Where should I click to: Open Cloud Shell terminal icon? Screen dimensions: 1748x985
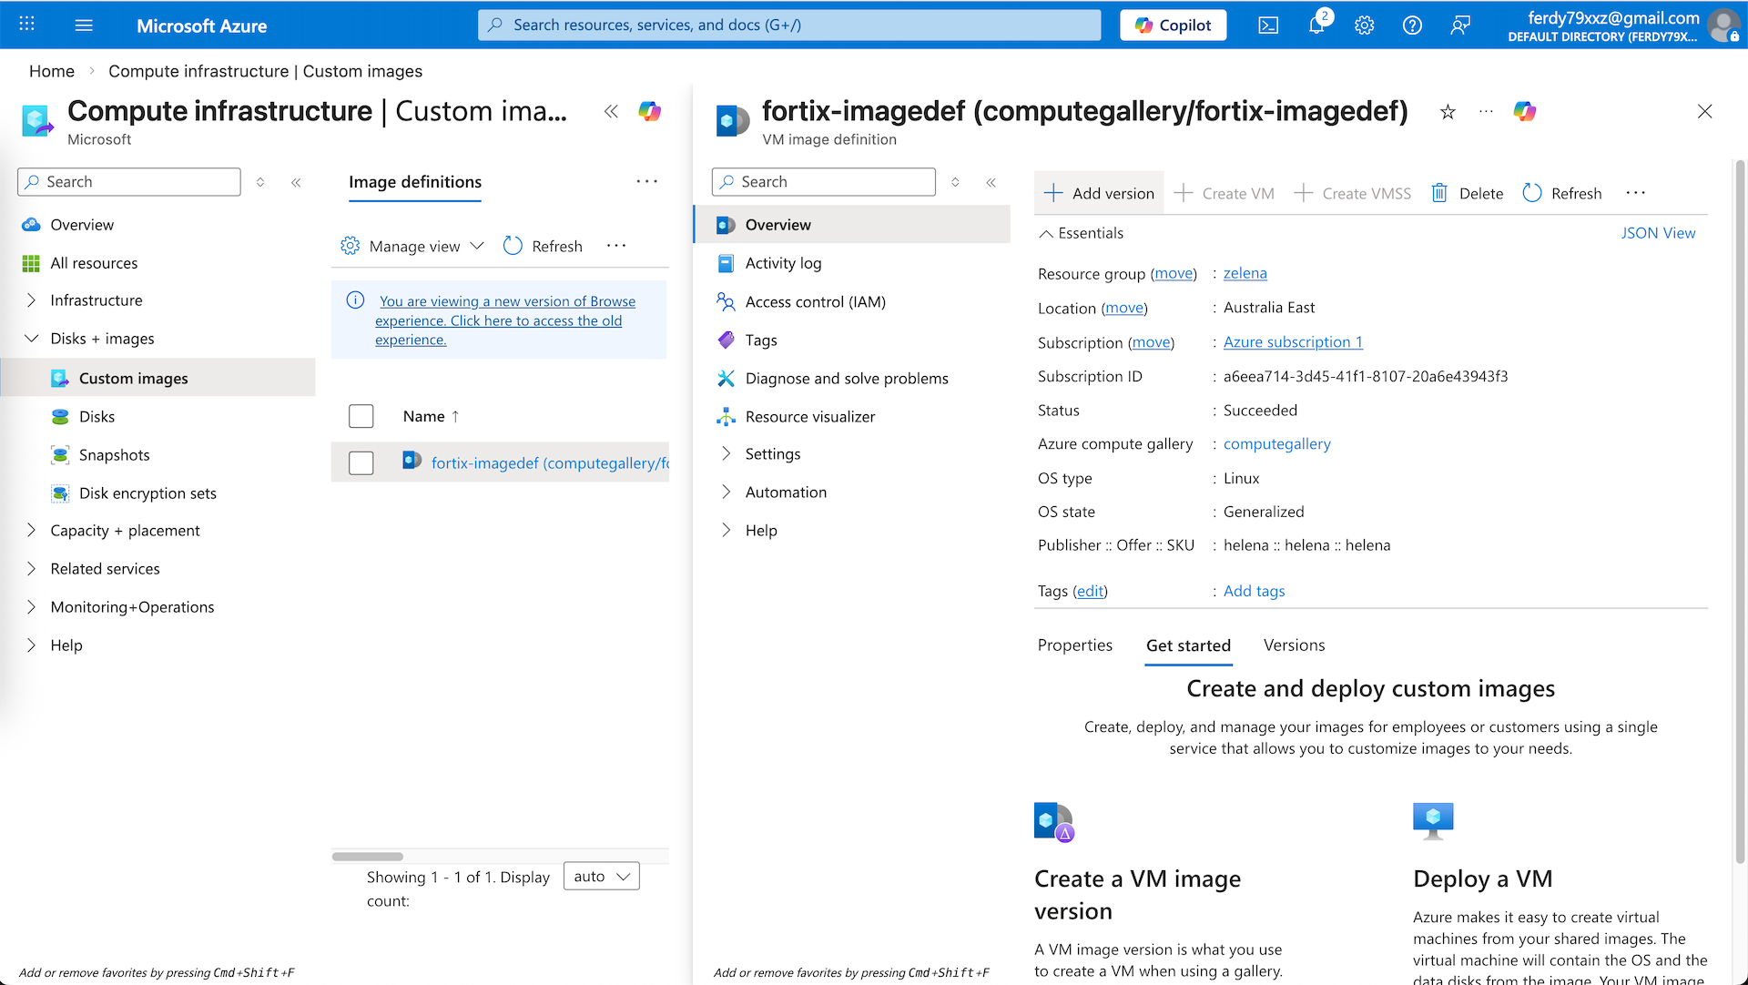coord(1268,25)
